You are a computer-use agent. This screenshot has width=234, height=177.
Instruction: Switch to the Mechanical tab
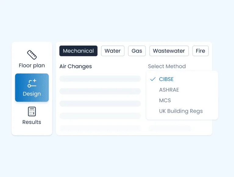[x=78, y=51]
